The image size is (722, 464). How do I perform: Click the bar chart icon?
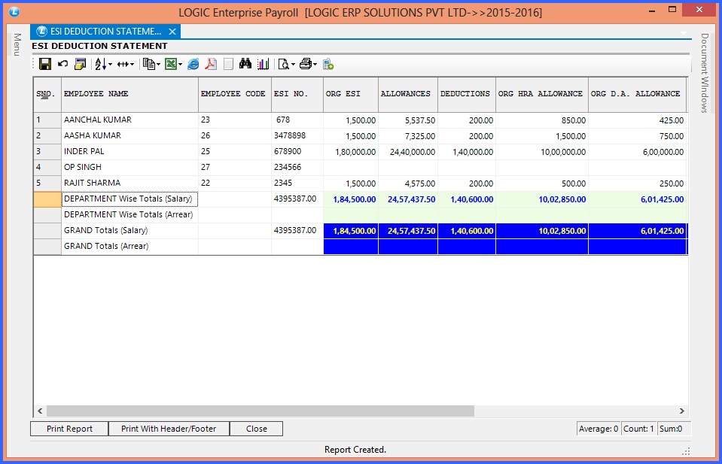(263, 64)
